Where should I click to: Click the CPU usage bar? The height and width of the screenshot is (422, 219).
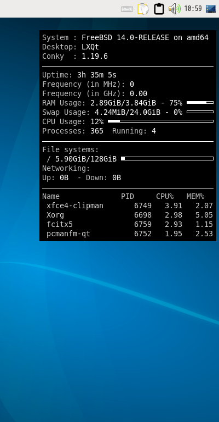coord(160,121)
